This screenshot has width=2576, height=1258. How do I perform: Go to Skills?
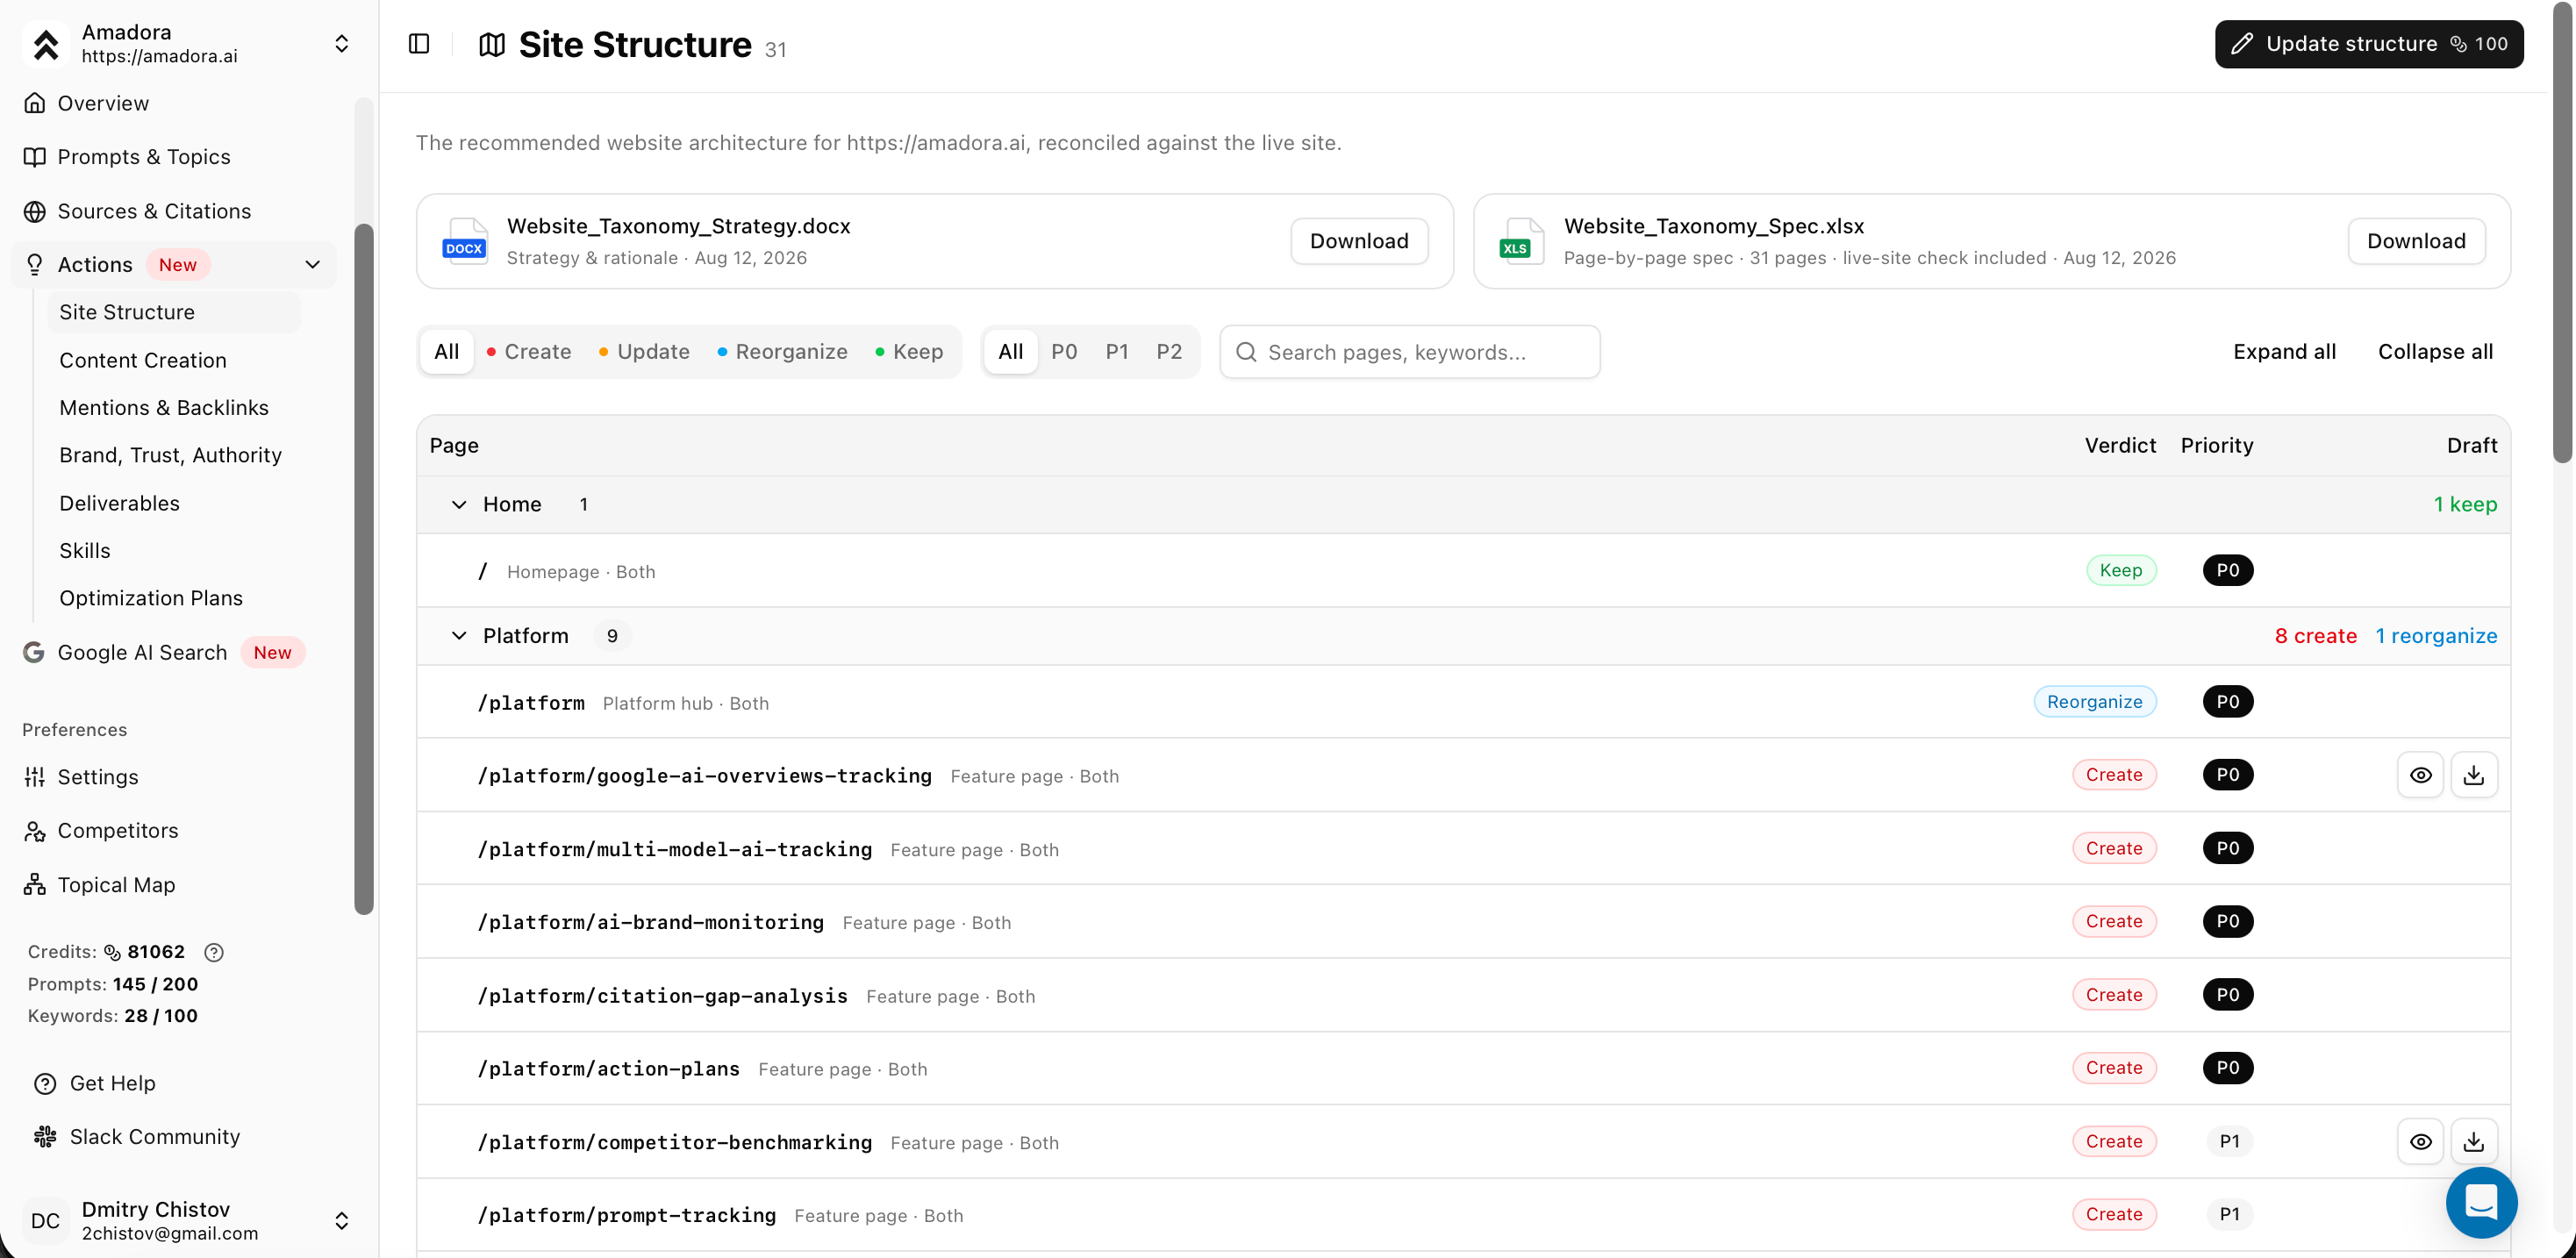tap(85, 550)
